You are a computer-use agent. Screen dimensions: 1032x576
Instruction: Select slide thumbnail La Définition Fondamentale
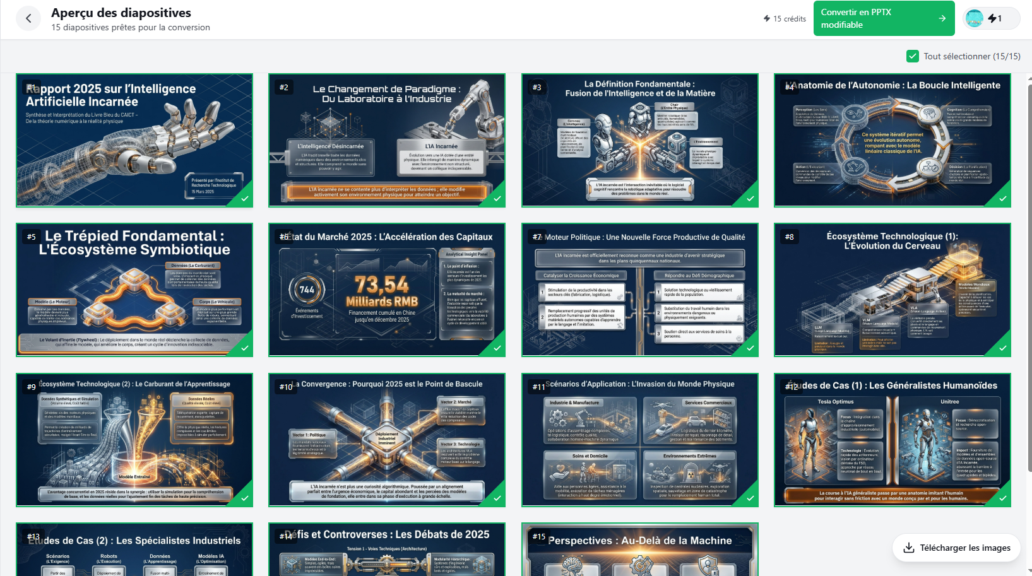[x=640, y=140]
